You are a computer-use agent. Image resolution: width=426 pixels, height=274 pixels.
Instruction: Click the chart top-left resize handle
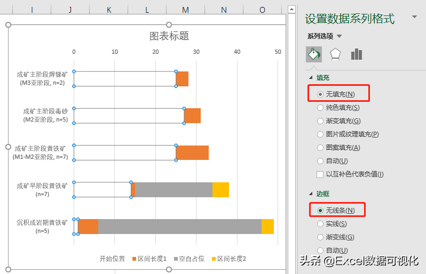(x=8, y=25)
